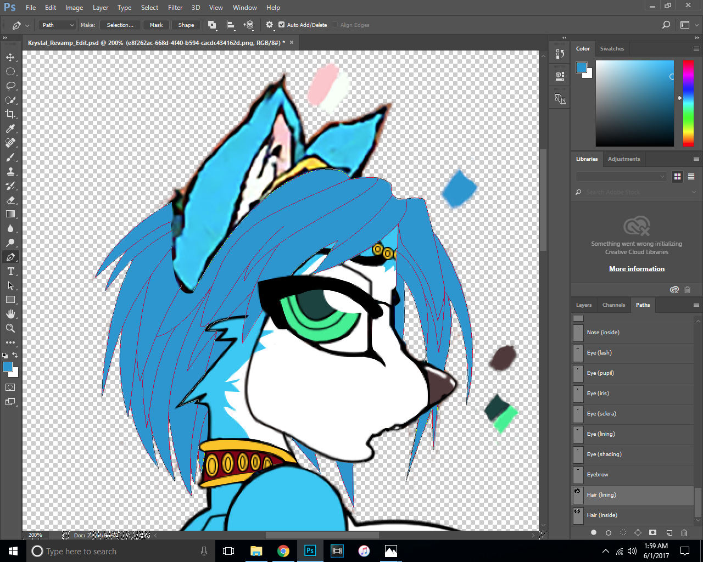The height and width of the screenshot is (562, 703).
Task: Click the Selection... button
Action: 120,25
